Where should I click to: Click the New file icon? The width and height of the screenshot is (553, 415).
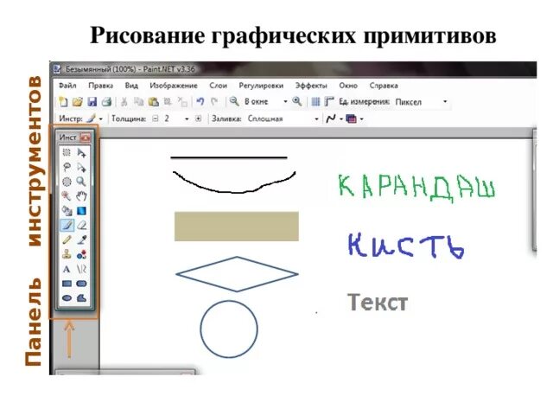(x=63, y=102)
